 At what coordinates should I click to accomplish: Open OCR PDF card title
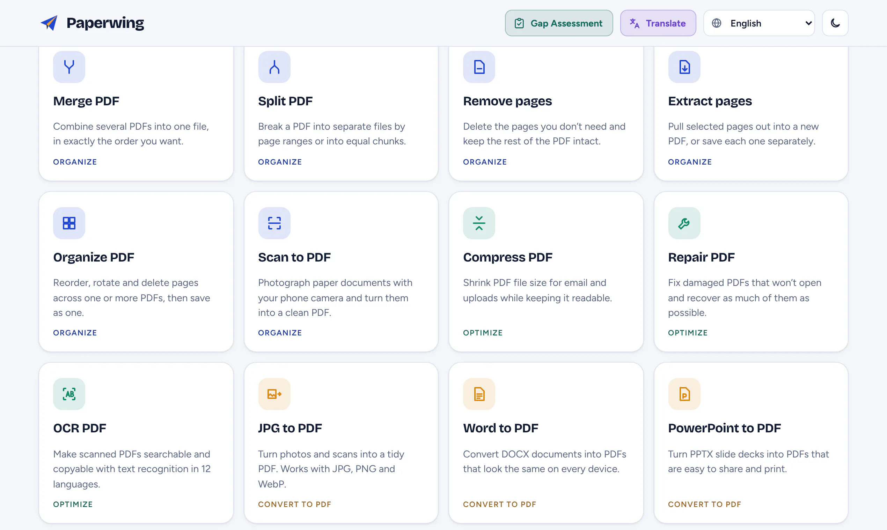pos(80,428)
